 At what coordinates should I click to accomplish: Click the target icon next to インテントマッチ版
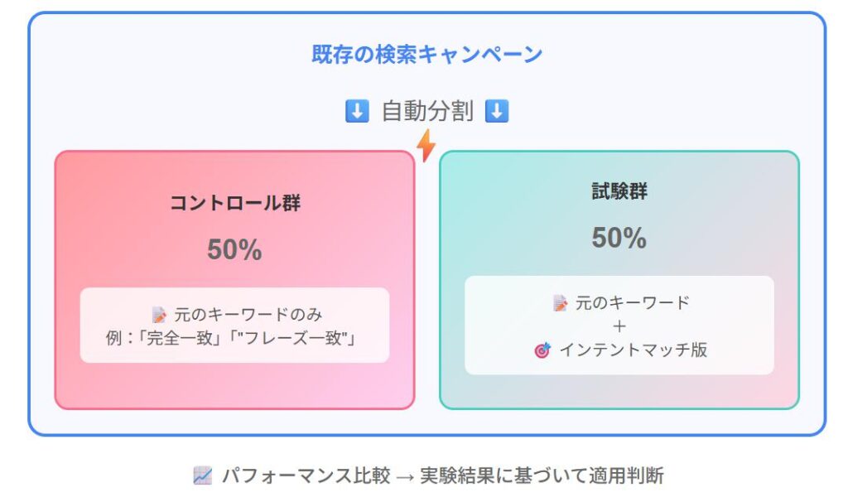[x=542, y=350]
